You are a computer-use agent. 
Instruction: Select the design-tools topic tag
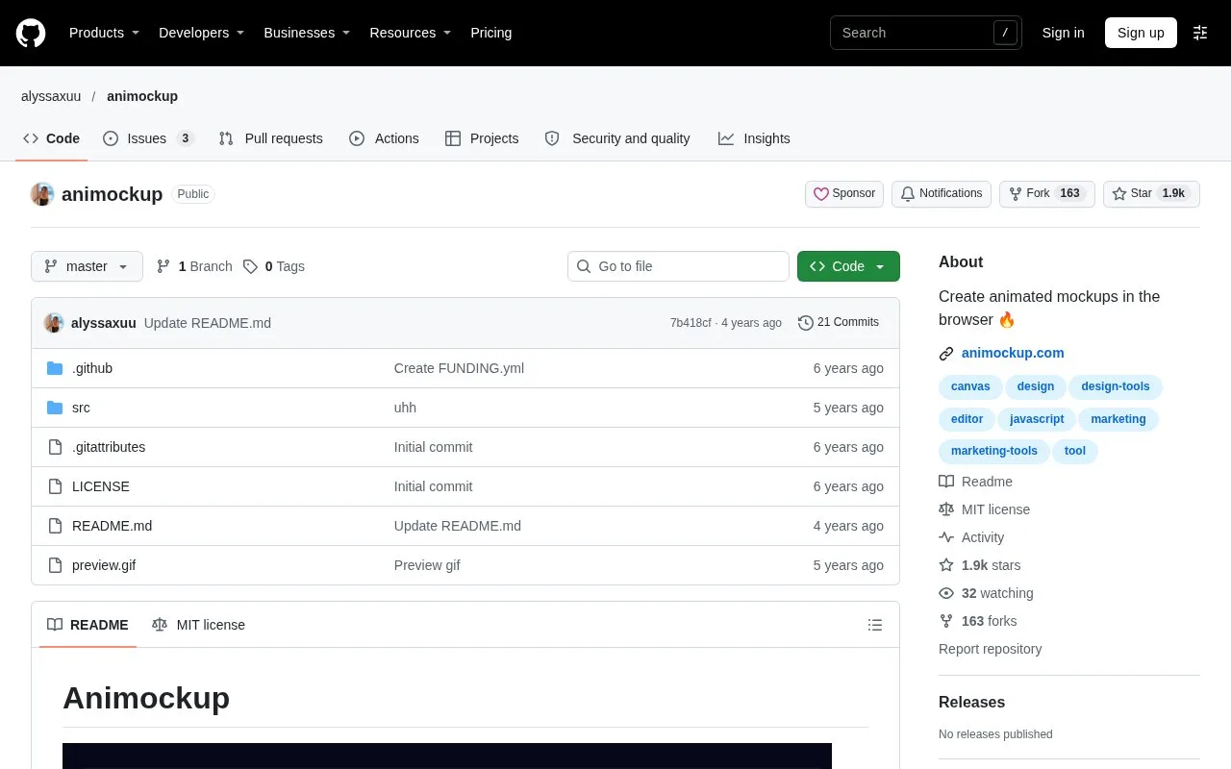click(1116, 386)
